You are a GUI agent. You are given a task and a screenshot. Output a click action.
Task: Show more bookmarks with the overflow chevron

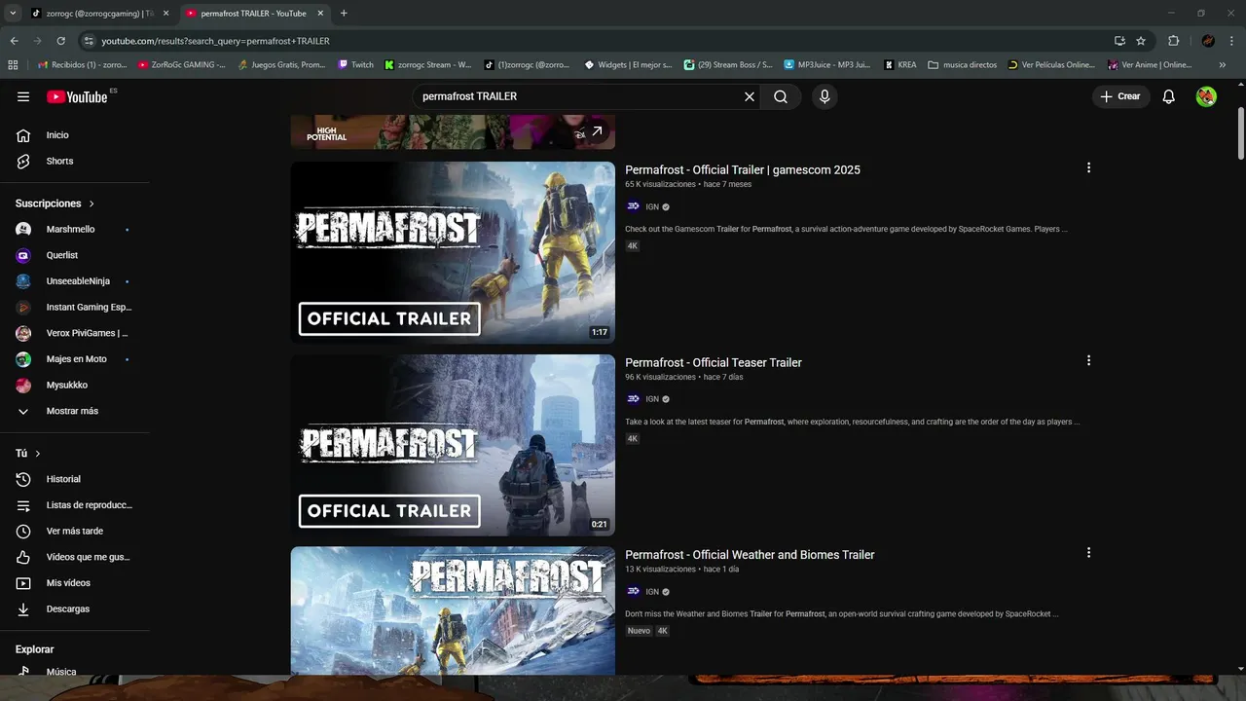tap(1223, 65)
